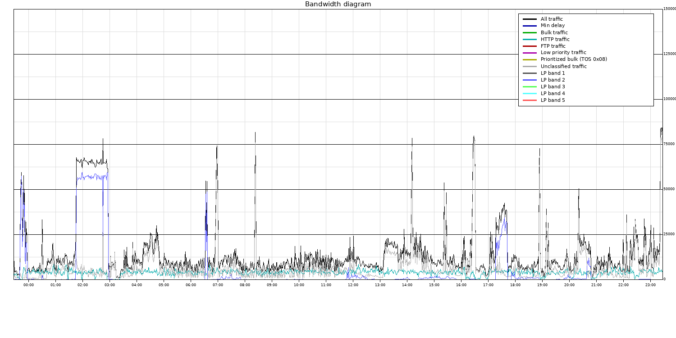Click the 02:00 time axis label
The image size is (676, 338).
pos(82,285)
